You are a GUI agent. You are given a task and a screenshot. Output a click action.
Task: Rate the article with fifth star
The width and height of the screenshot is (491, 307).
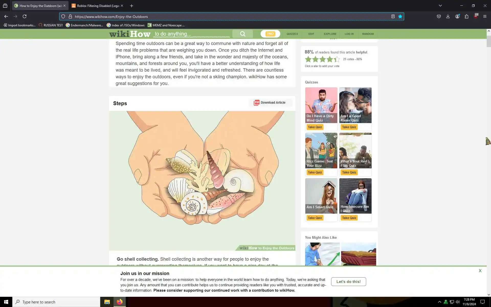point(337,59)
